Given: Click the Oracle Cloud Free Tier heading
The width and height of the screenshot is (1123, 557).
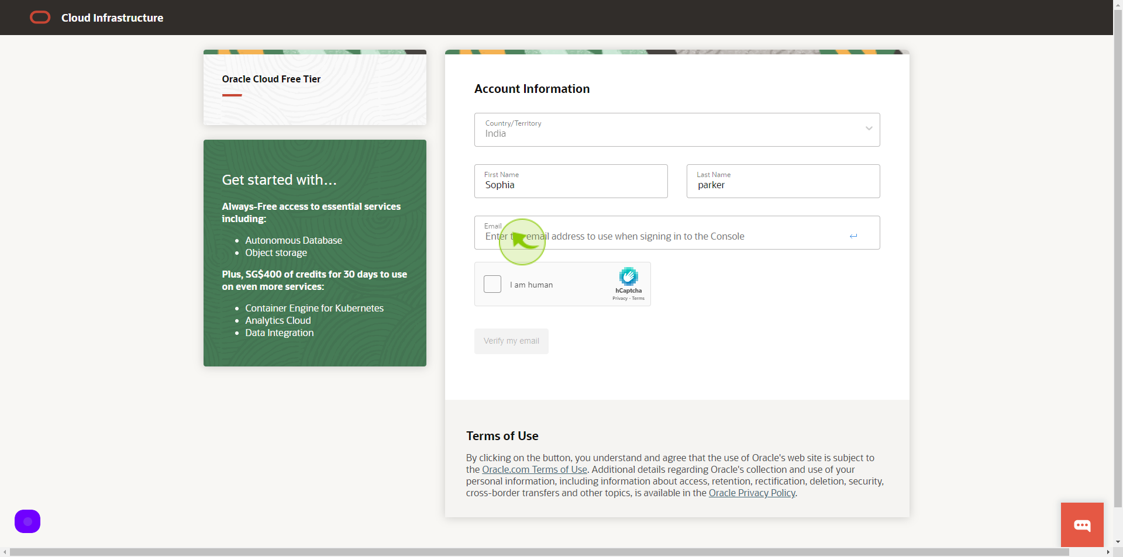Looking at the screenshot, I should tap(271, 79).
